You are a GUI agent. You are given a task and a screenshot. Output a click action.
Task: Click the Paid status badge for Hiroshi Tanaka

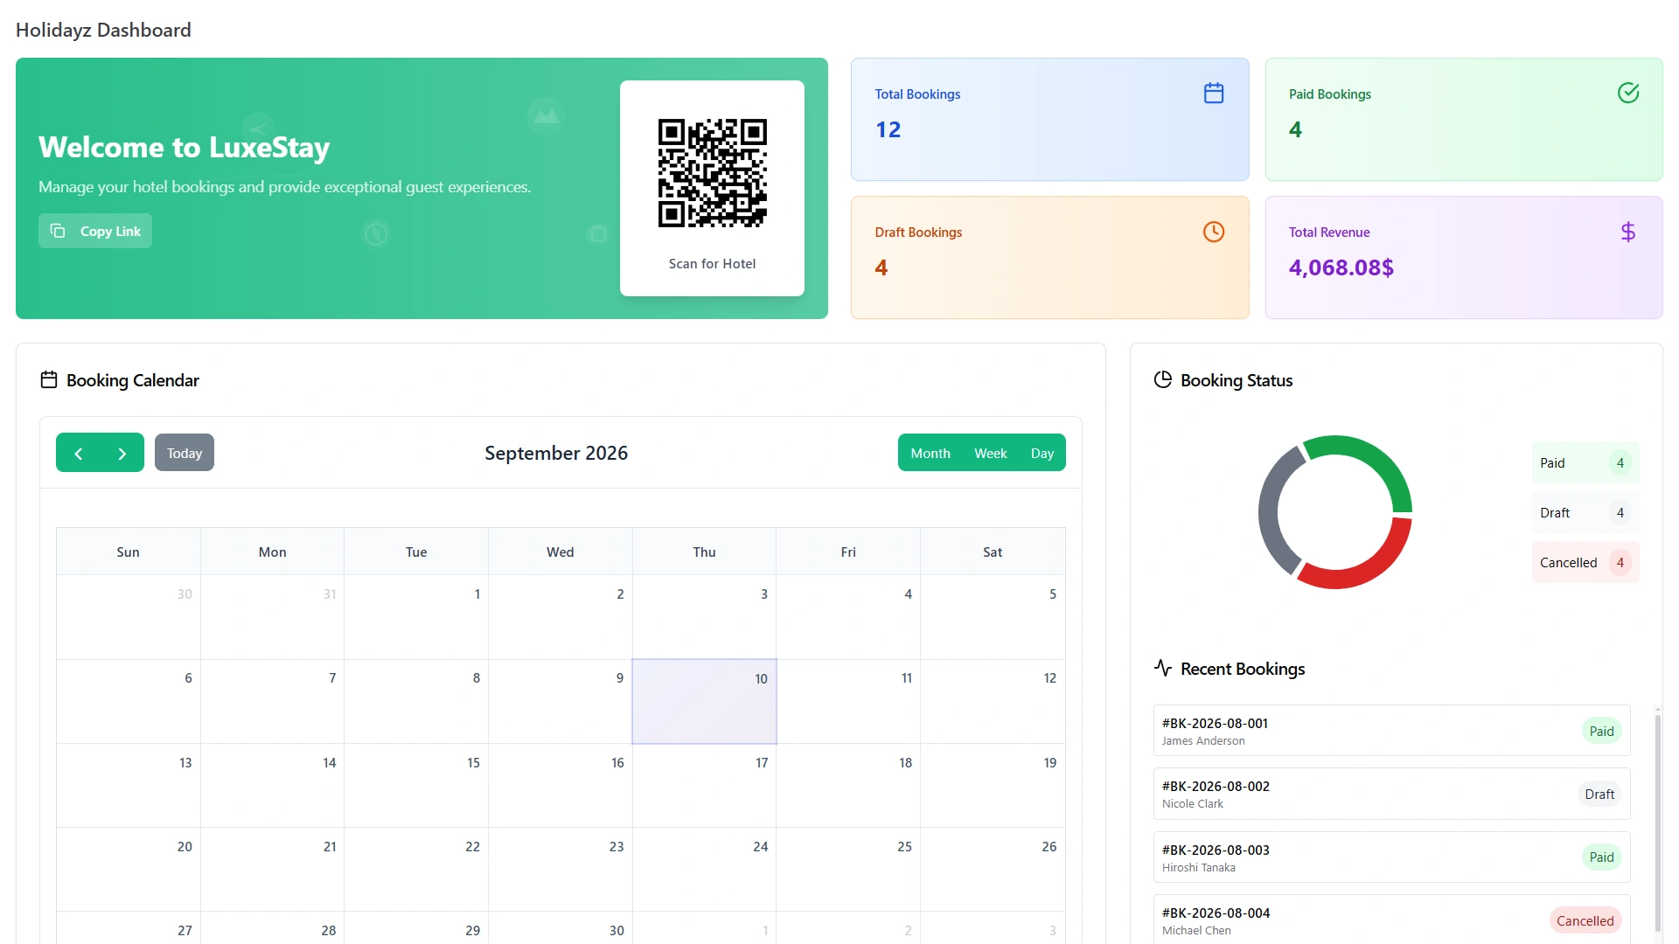pyautogui.click(x=1601, y=857)
